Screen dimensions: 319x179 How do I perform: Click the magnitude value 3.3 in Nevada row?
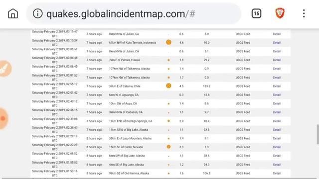click(x=181, y=147)
